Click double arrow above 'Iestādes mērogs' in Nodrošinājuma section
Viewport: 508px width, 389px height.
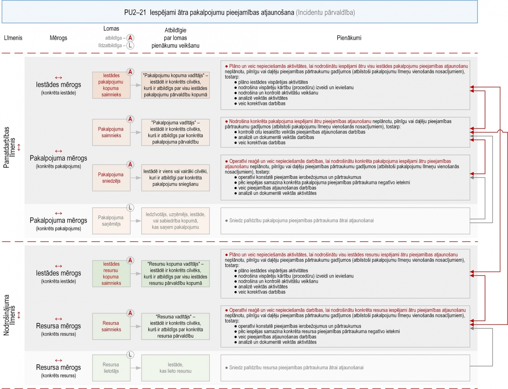click(58, 267)
